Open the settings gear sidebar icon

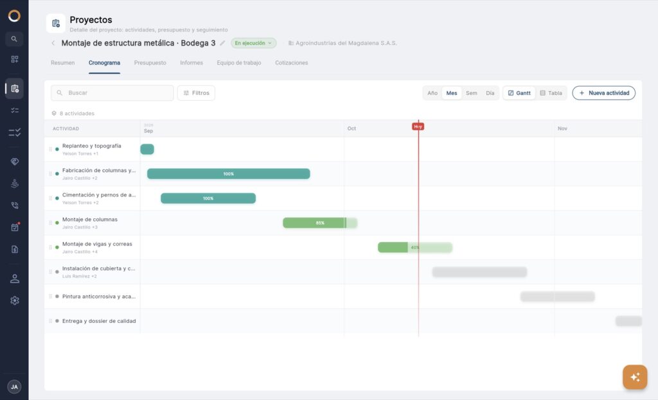point(14,300)
